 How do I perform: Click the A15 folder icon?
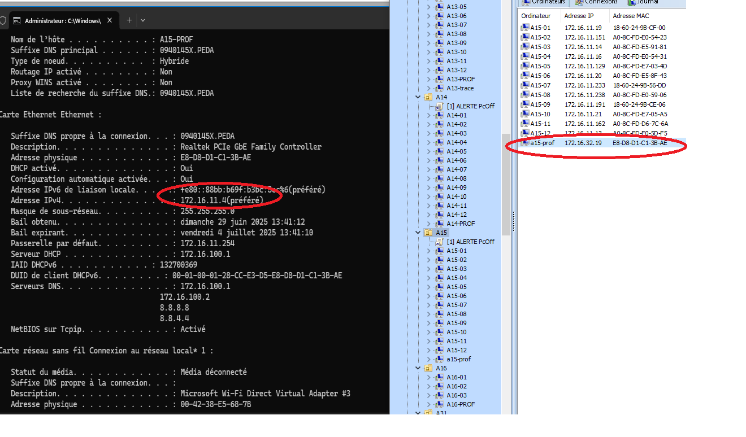[x=428, y=233]
